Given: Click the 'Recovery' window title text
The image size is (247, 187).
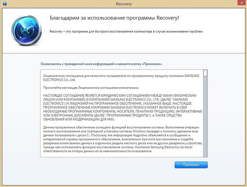Looking at the screenshot, I should pyautogui.click(x=123, y=4).
